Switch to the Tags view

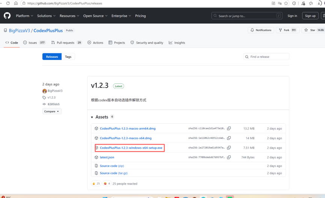click(68, 57)
